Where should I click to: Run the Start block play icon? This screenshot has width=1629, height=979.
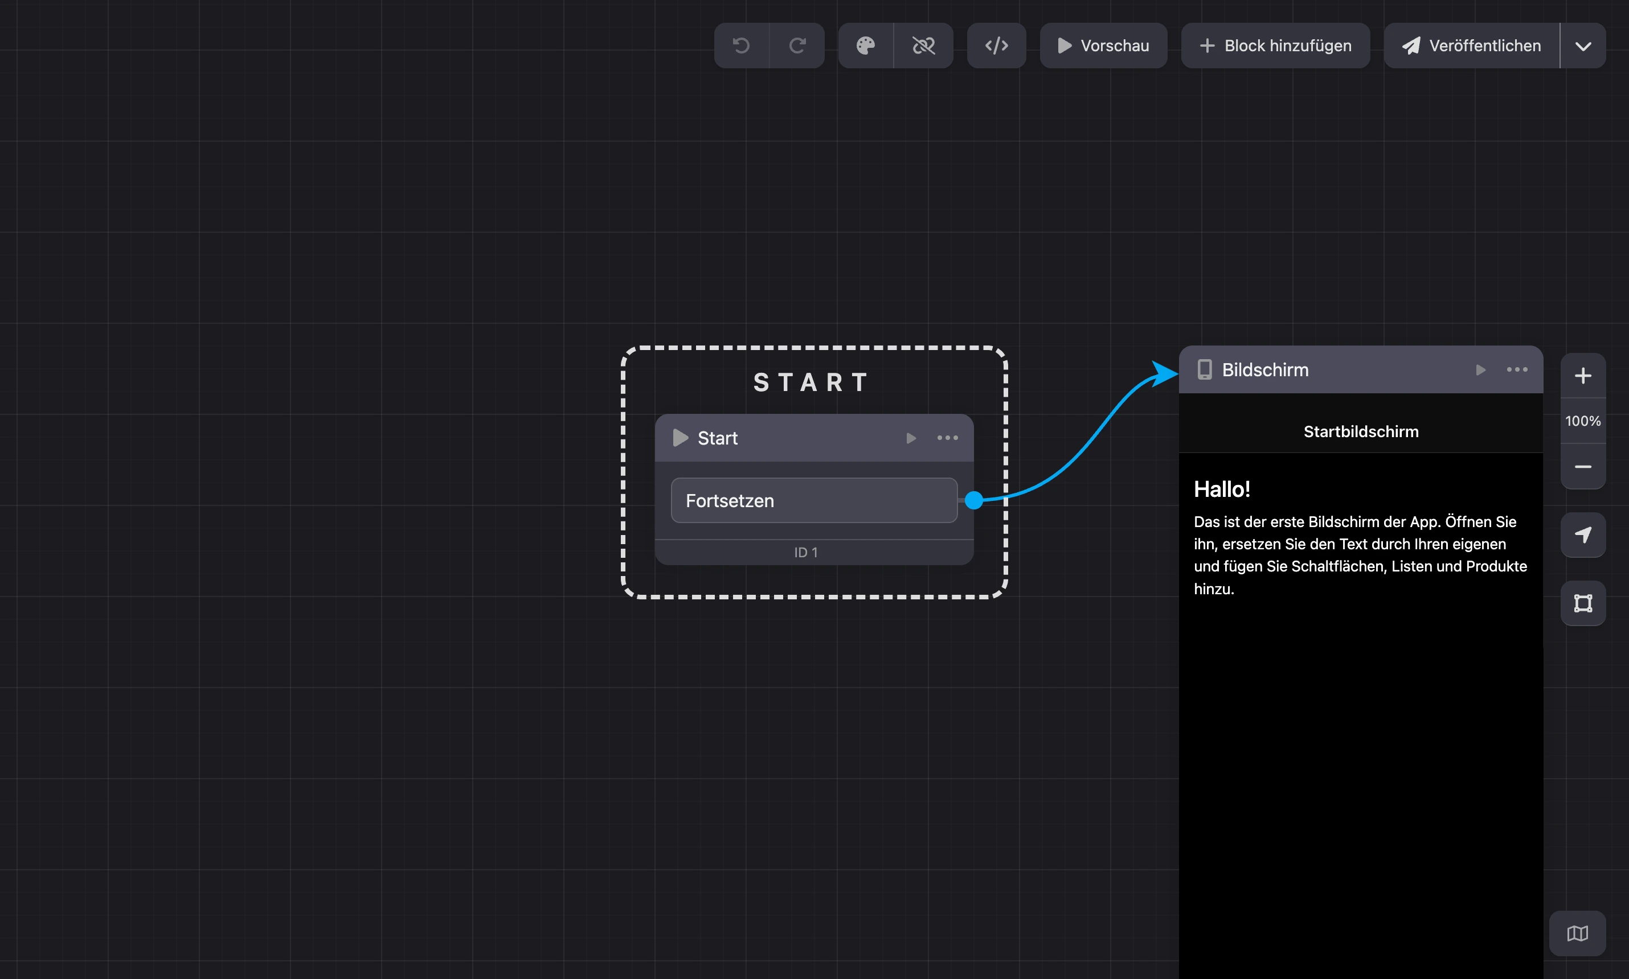[911, 438]
